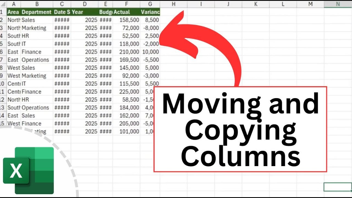The width and height of the screenshot is (352, 198).
Task: Select the cell containing 101,000
Action: (x=126, y=131)
